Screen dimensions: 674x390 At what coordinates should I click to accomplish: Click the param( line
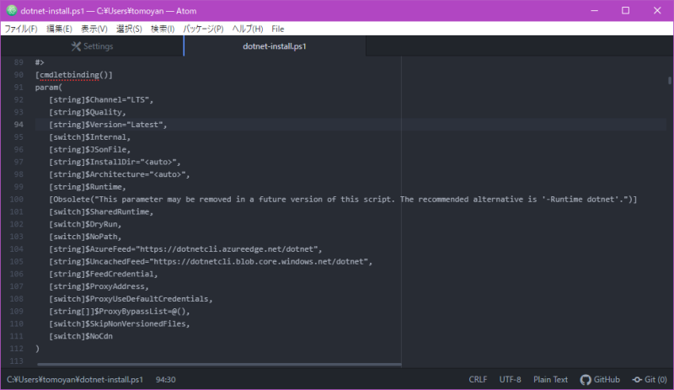(49, 88)
